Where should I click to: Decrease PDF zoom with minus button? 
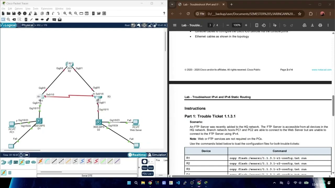[x=228, y=25]
